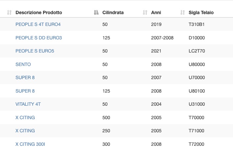Open the X CITING 300I link

30,144
